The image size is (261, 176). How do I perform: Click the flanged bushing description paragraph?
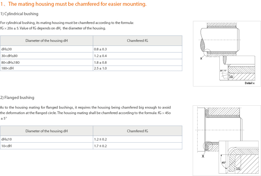[85, 113]
